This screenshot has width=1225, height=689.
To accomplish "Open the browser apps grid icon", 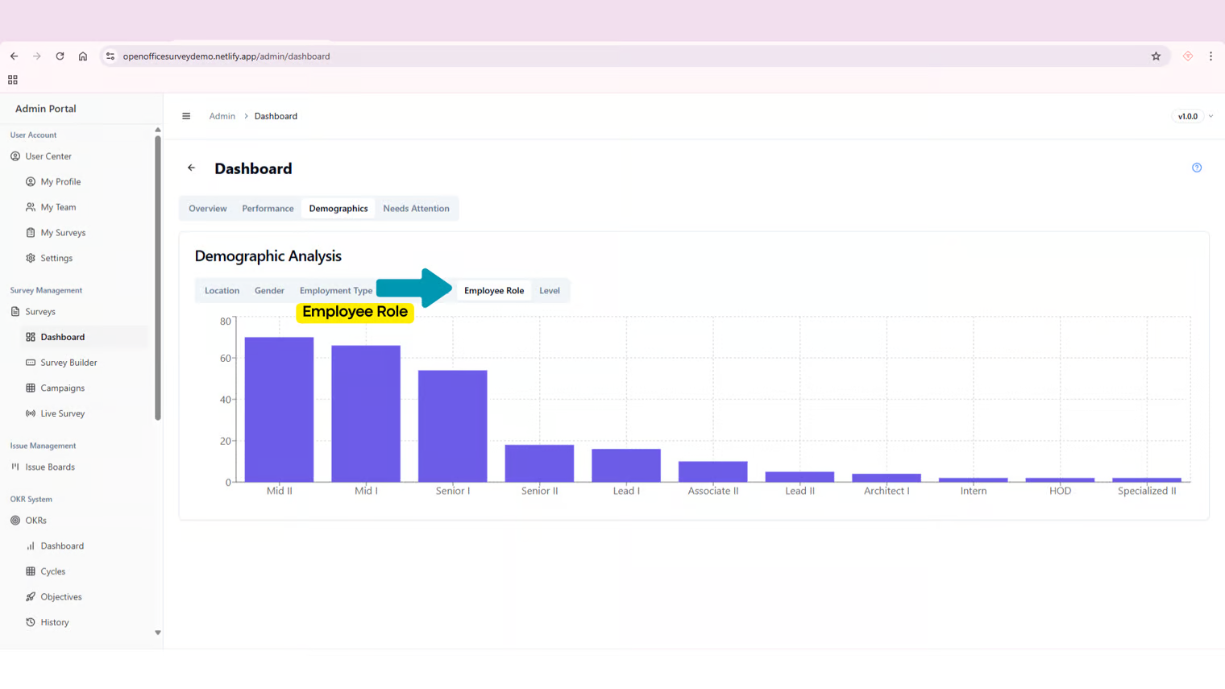I will pos(13,80).
